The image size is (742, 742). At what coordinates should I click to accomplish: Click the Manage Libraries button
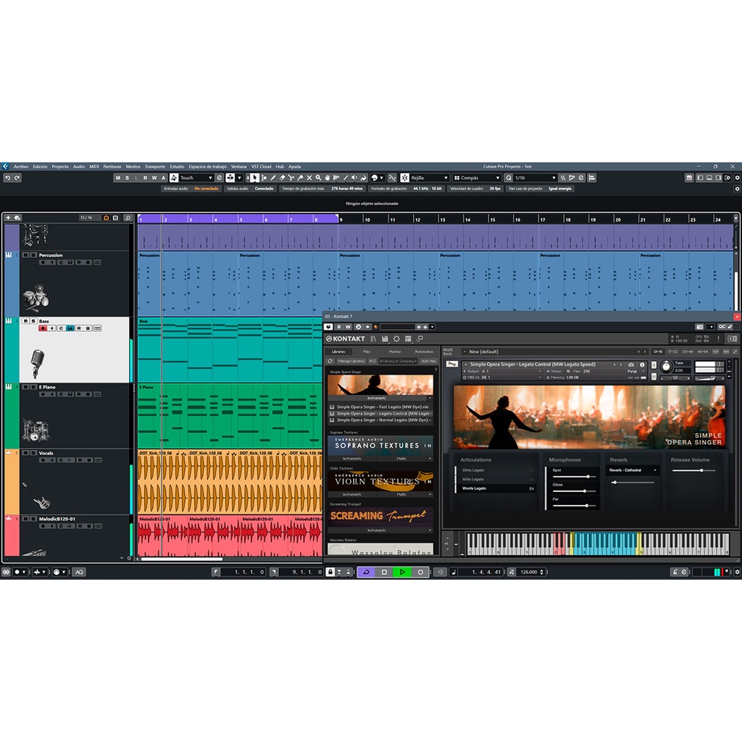tap(351, 361)
